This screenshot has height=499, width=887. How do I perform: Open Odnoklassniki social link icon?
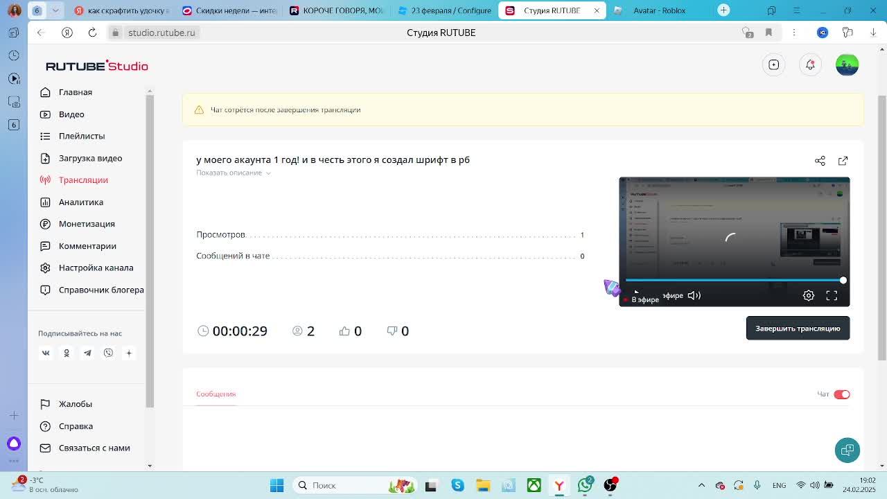click(67, 353)
